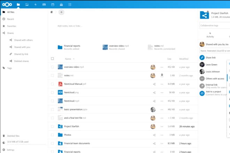Open the Calendar app in top bar
This screenshot has height=153, width=230.
(53, 5)
